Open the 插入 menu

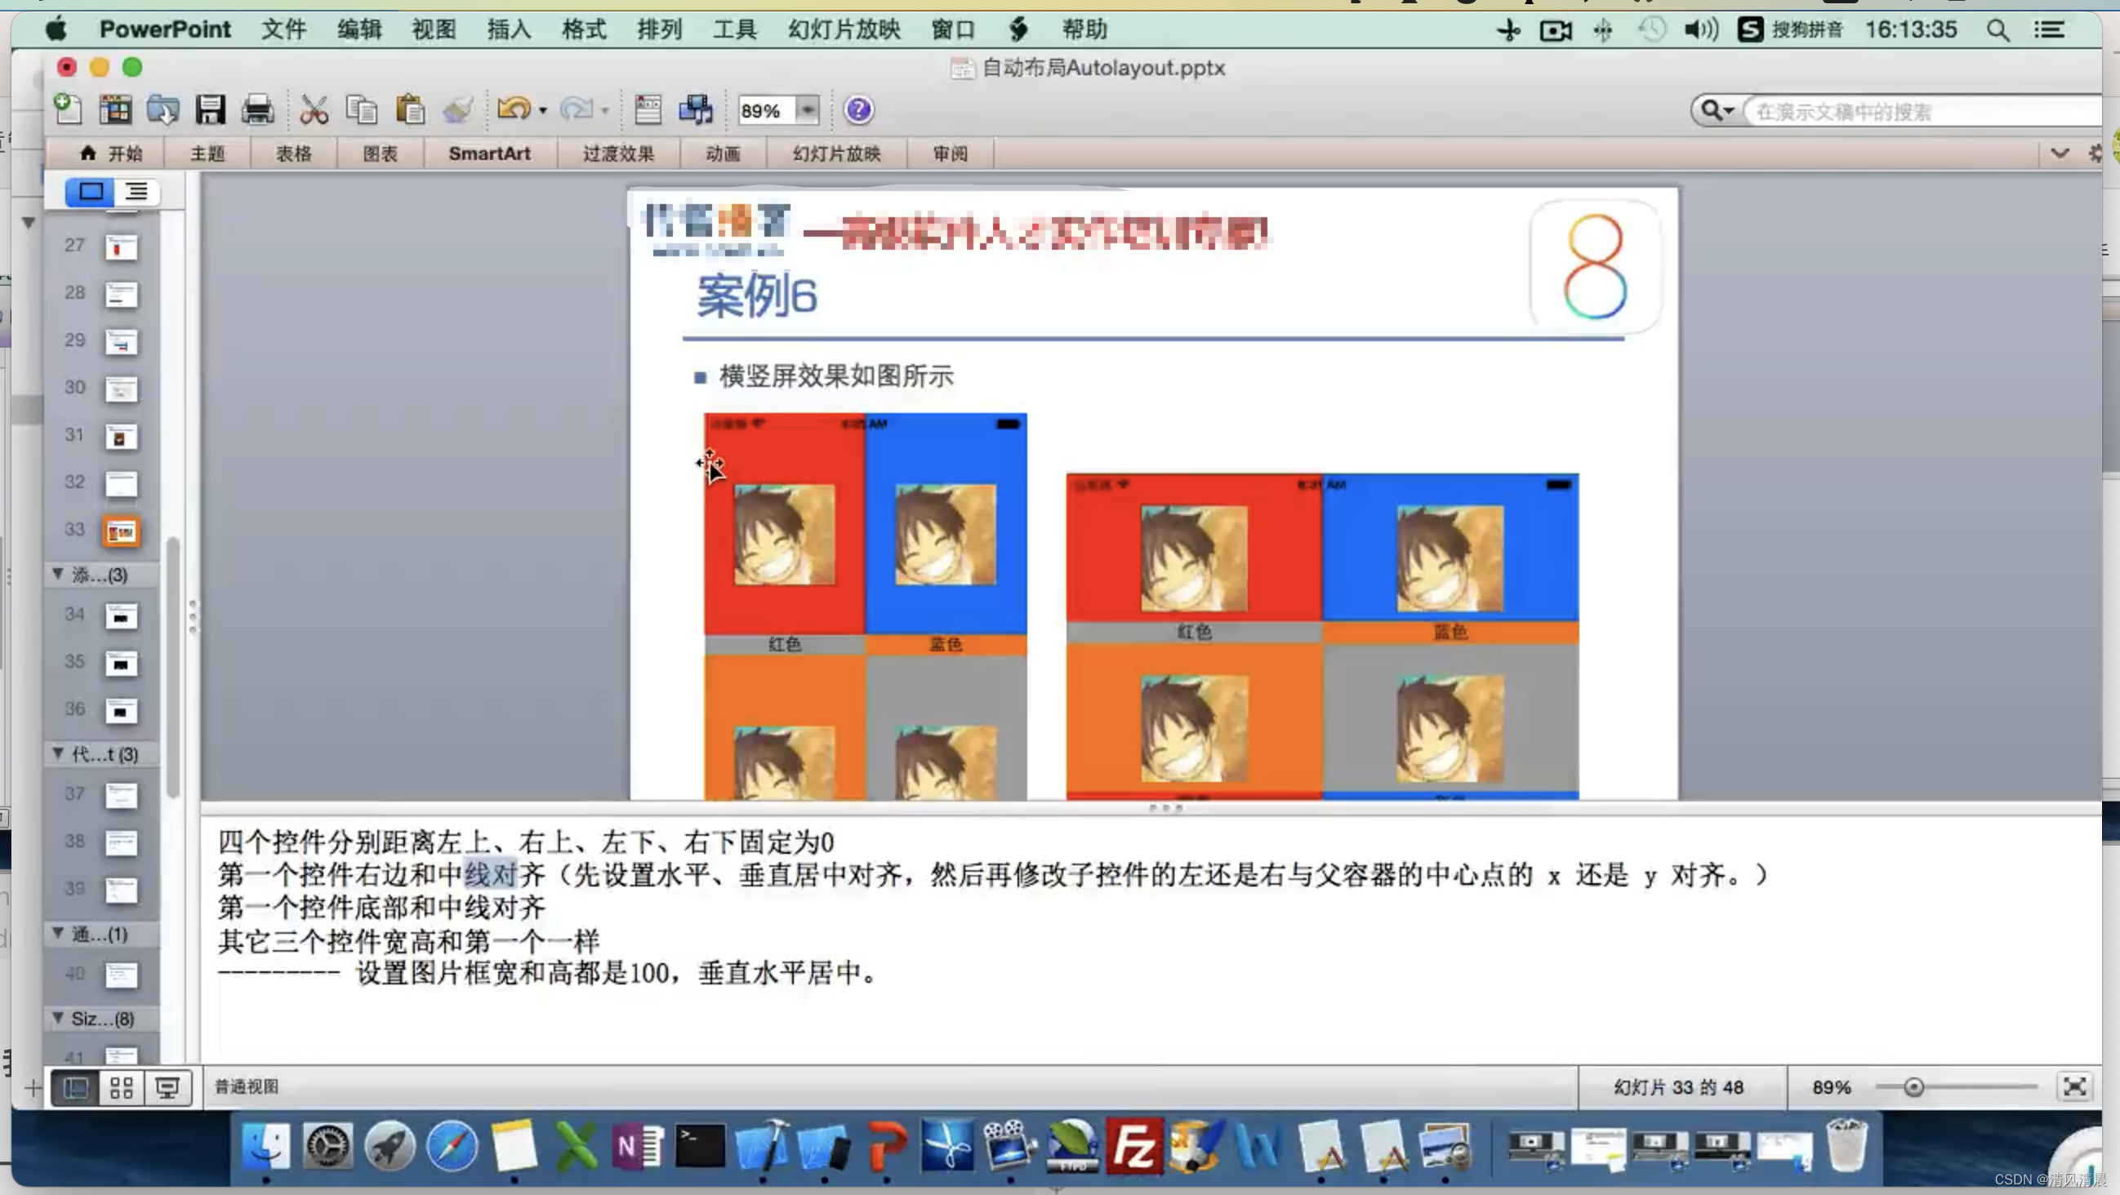pos(509,30)
